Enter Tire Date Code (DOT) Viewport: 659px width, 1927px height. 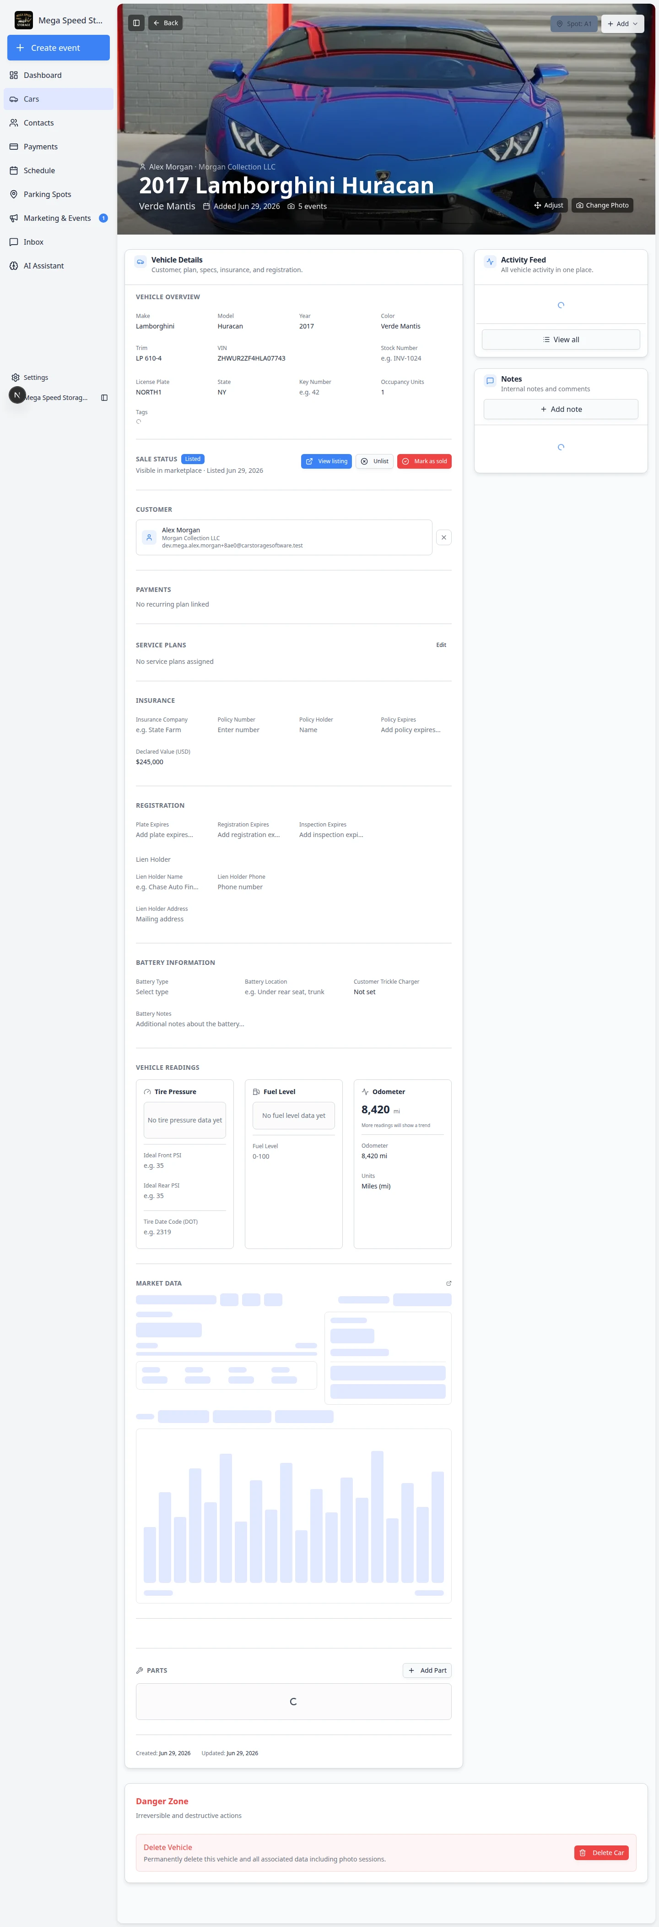click(x=184, y=1232)
